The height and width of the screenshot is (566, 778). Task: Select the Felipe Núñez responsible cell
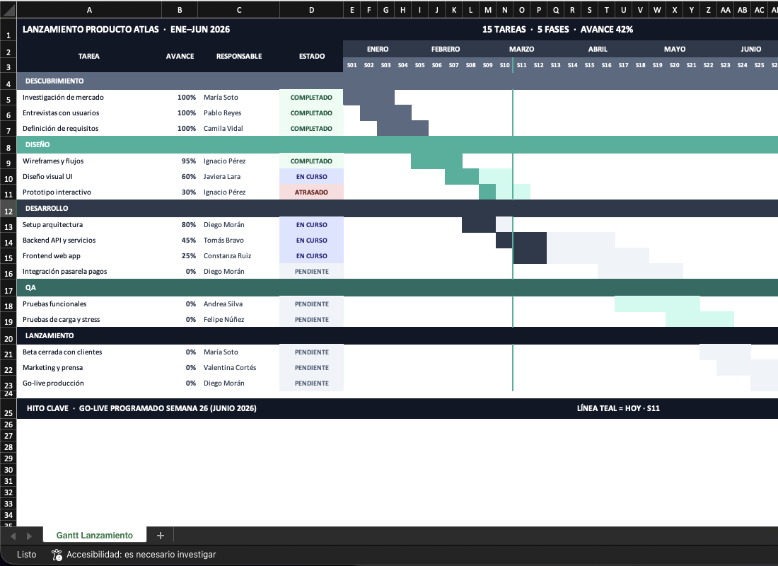(x=238, y=319)
